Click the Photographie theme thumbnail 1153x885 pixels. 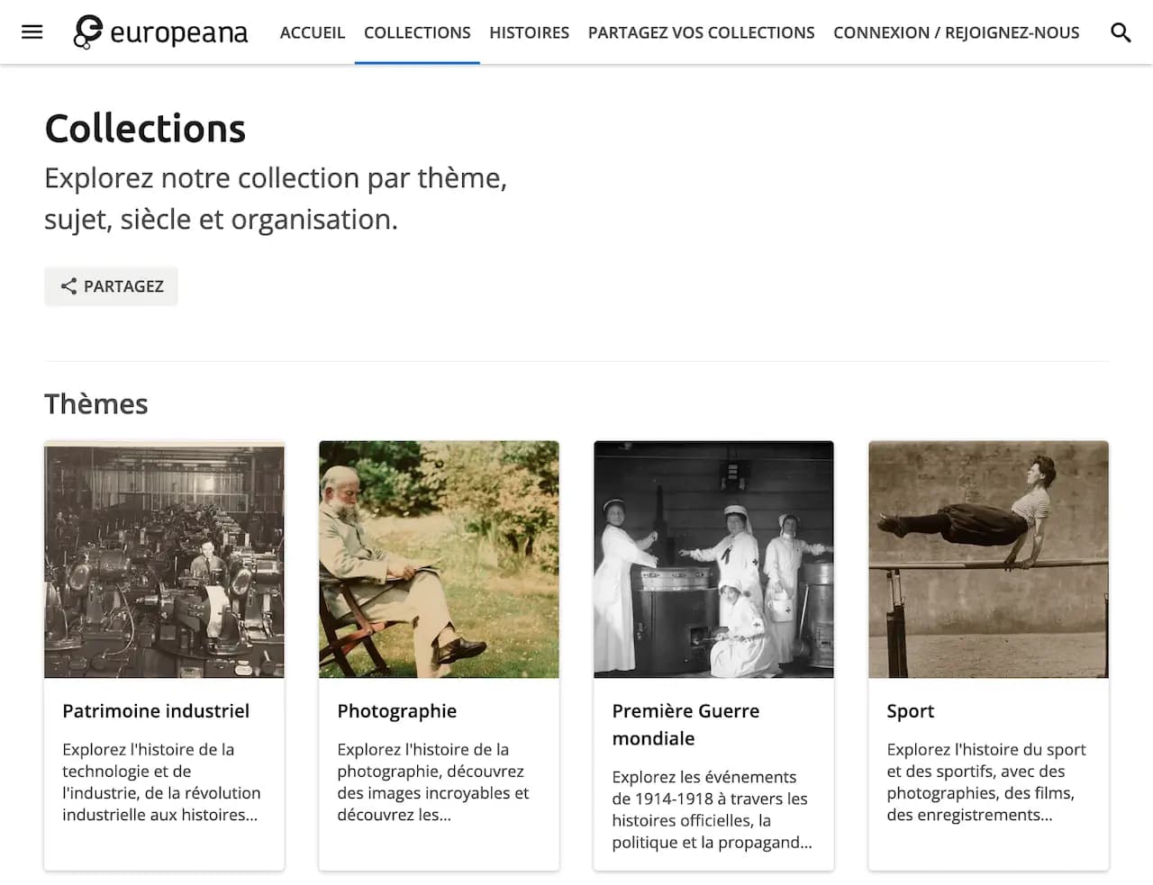coord(439,558)
